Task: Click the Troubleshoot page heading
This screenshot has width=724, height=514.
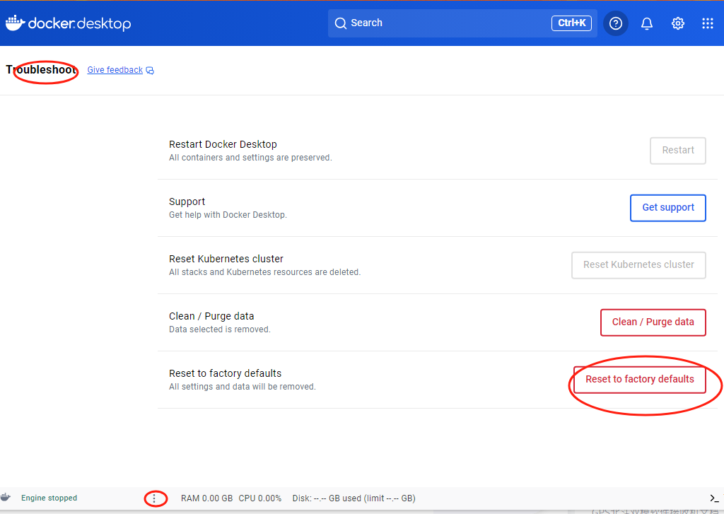Action: (42, 70)
